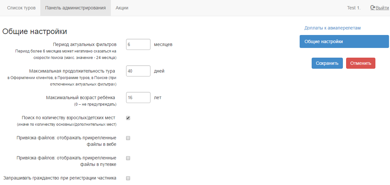This screenshot has width=390, height=185.
Task: Enable showing attached files in web checkbox
Action: coord(128,138)
